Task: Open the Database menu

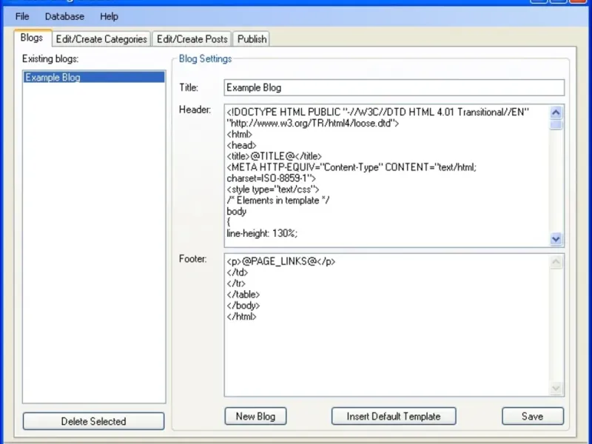Action: [x=64, y=16]
